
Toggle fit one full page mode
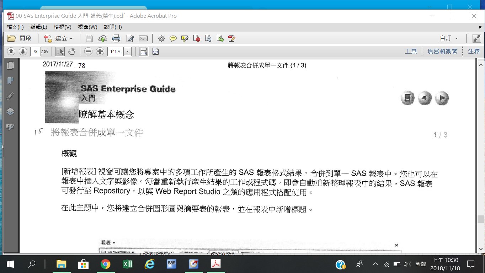point(155,52)
